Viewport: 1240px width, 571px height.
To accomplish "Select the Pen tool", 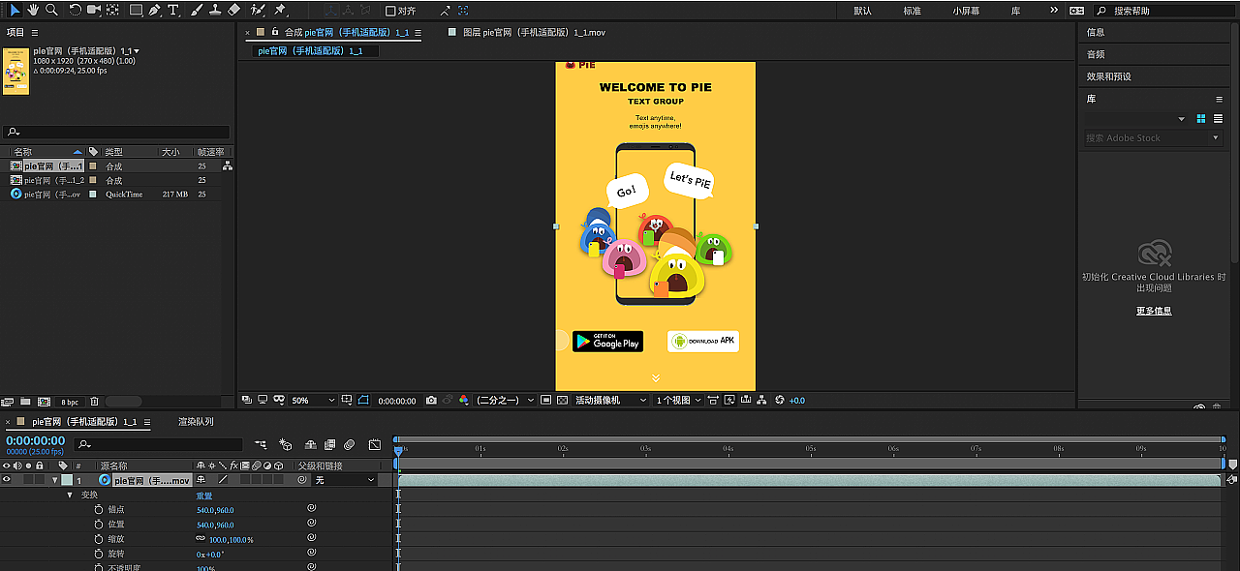I will [x=155, y=10].
